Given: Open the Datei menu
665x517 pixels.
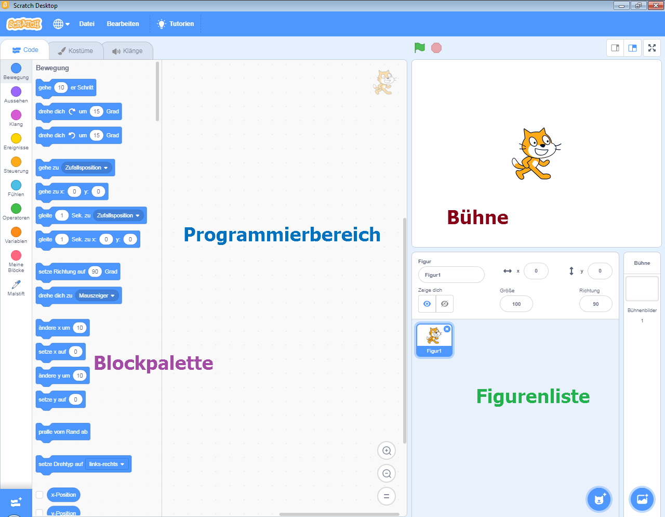Looking at the screenshot, I should pos(87,24).
